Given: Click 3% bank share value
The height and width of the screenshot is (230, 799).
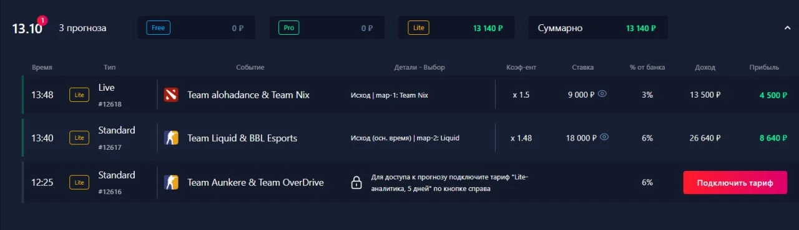Looking at the screenshot, I should 647,95.
